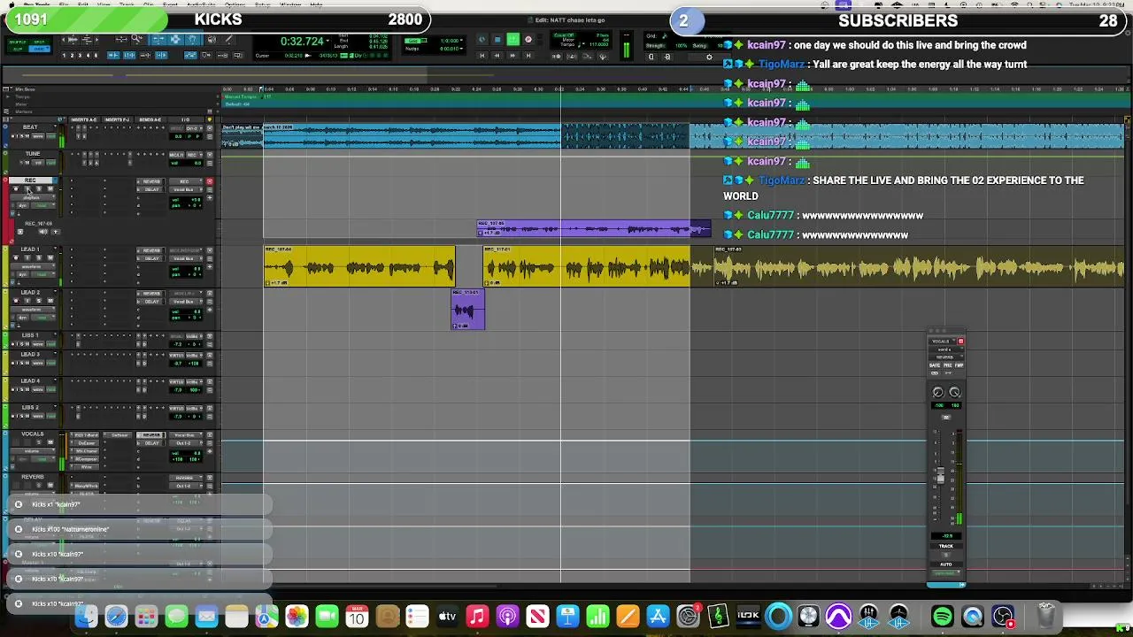The height and width of the screenshot is (637, 1133).
Task: Click the Go to End transport button
Action: point(528,55)
